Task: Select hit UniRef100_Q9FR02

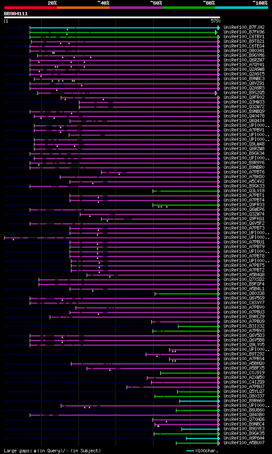Action: coord(244,97)
